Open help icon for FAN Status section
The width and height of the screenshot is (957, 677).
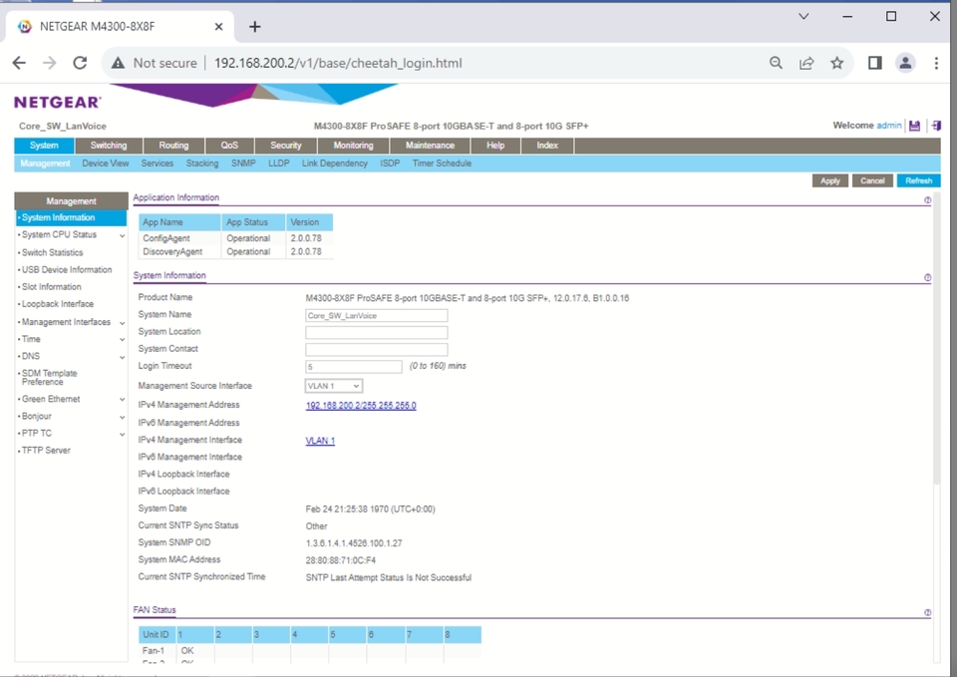click(x=928, y=612)
